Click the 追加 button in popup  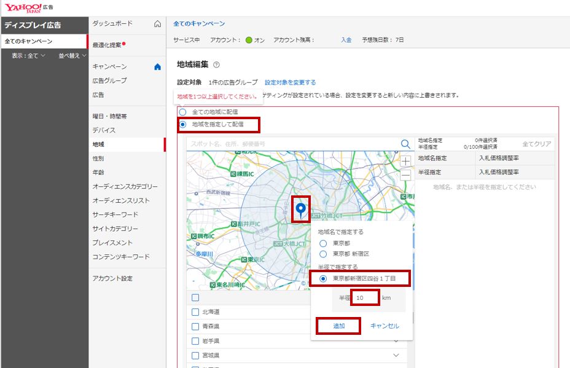339,326
